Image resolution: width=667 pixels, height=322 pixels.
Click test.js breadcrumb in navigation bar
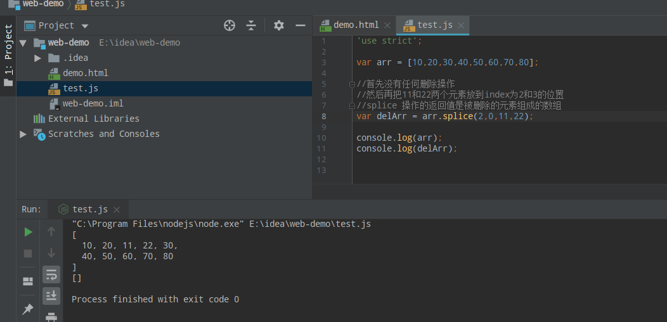click(108, 4)
